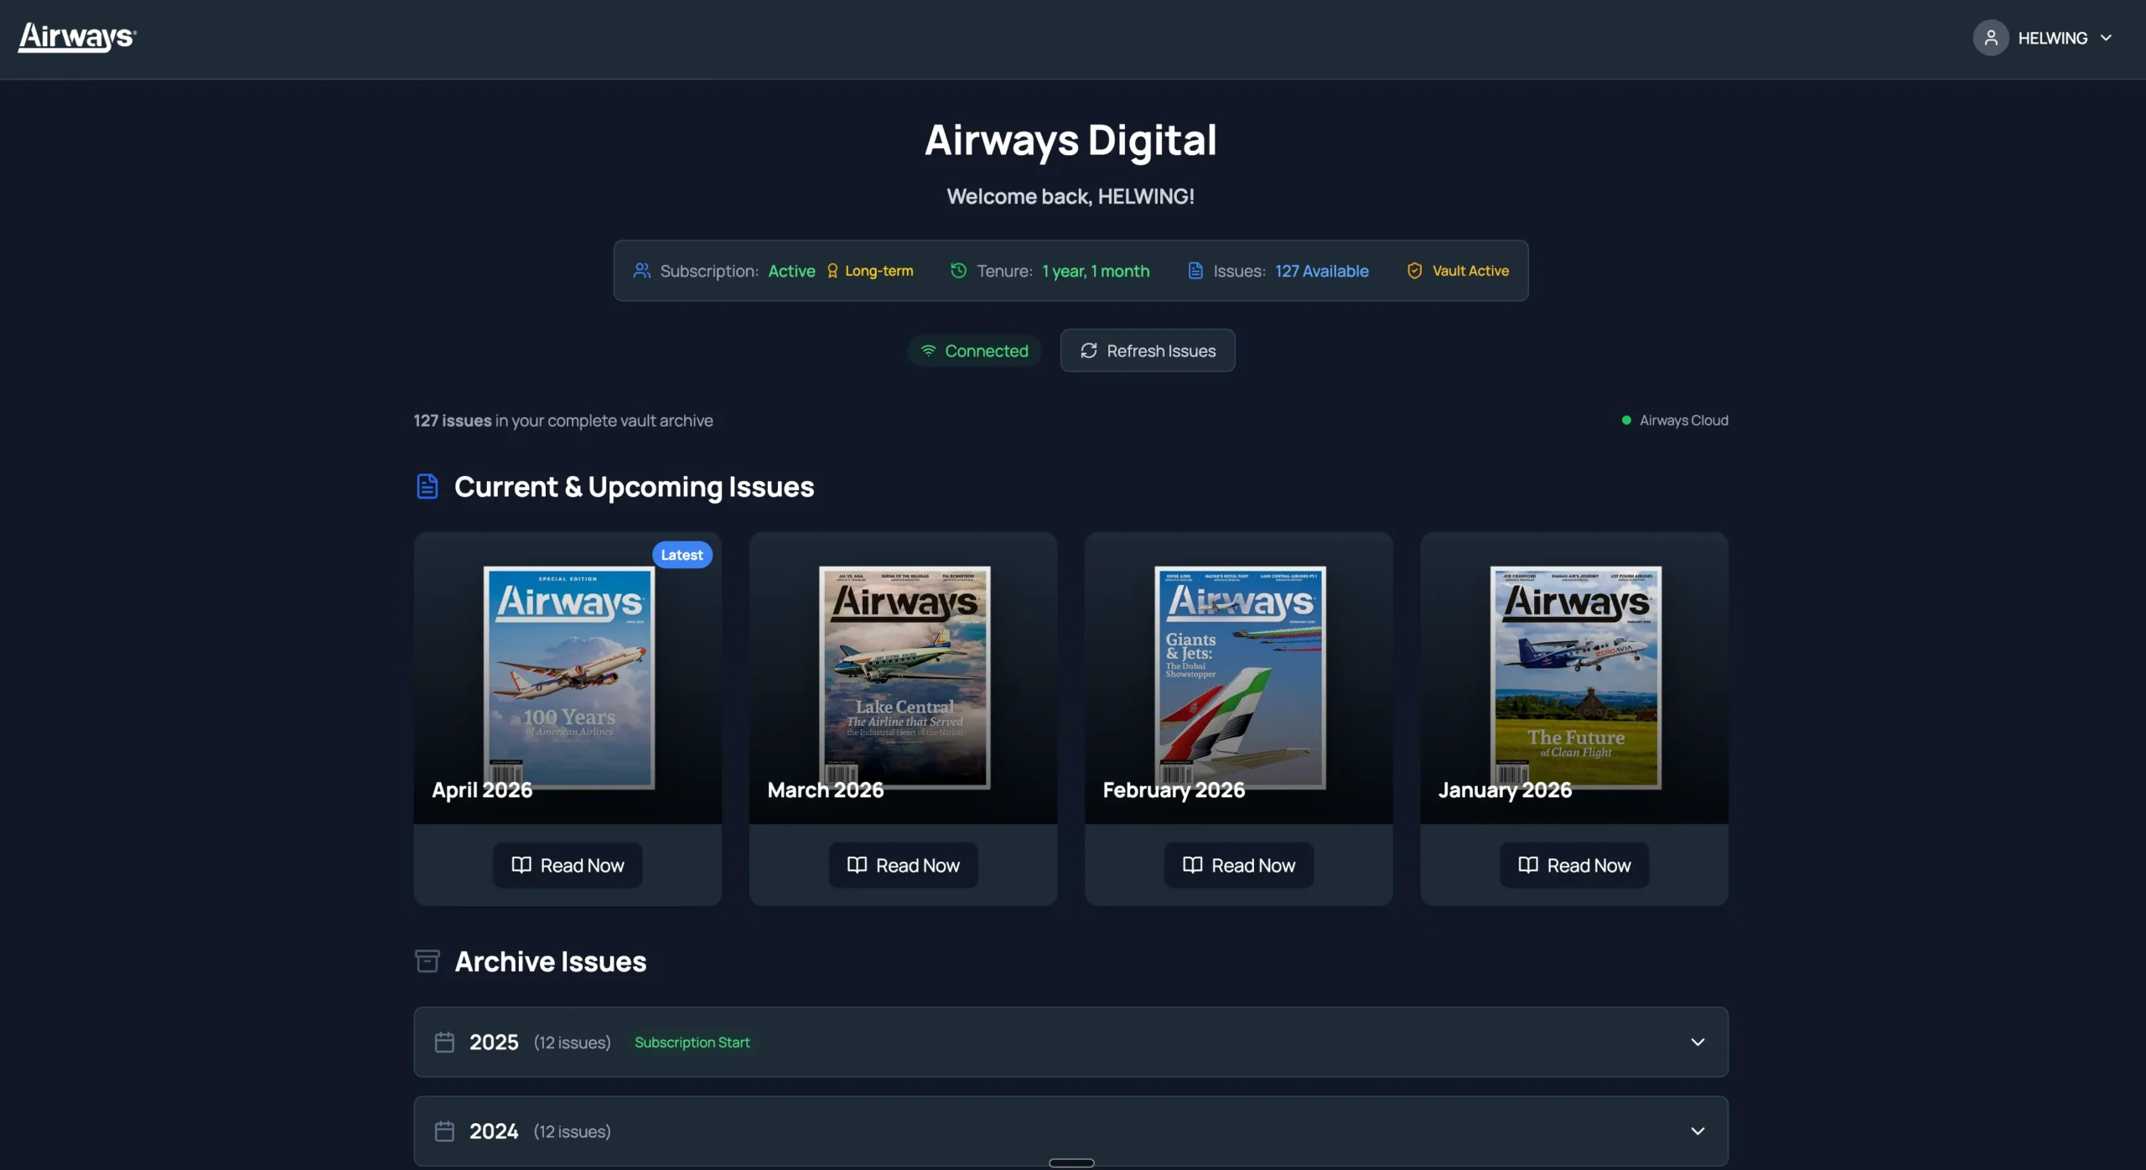Image resolution: width=2146 pixels, height=1170 pixels.
Task: Click the Connected status badge
Action: pyautogui.click(x=974, y=350)
